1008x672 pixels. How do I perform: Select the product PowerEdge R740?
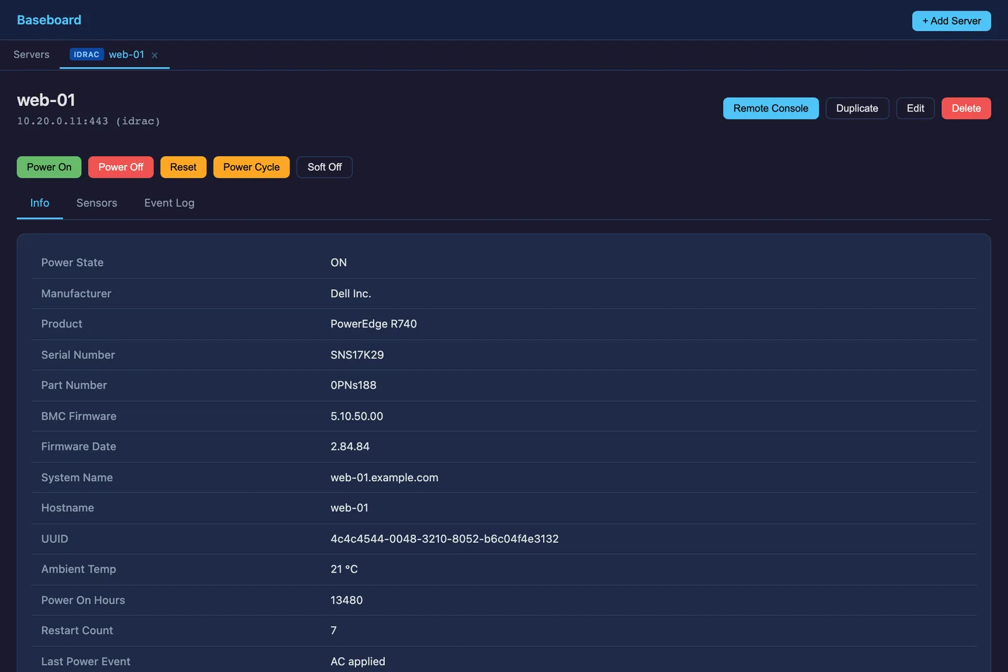click(374, 324)
